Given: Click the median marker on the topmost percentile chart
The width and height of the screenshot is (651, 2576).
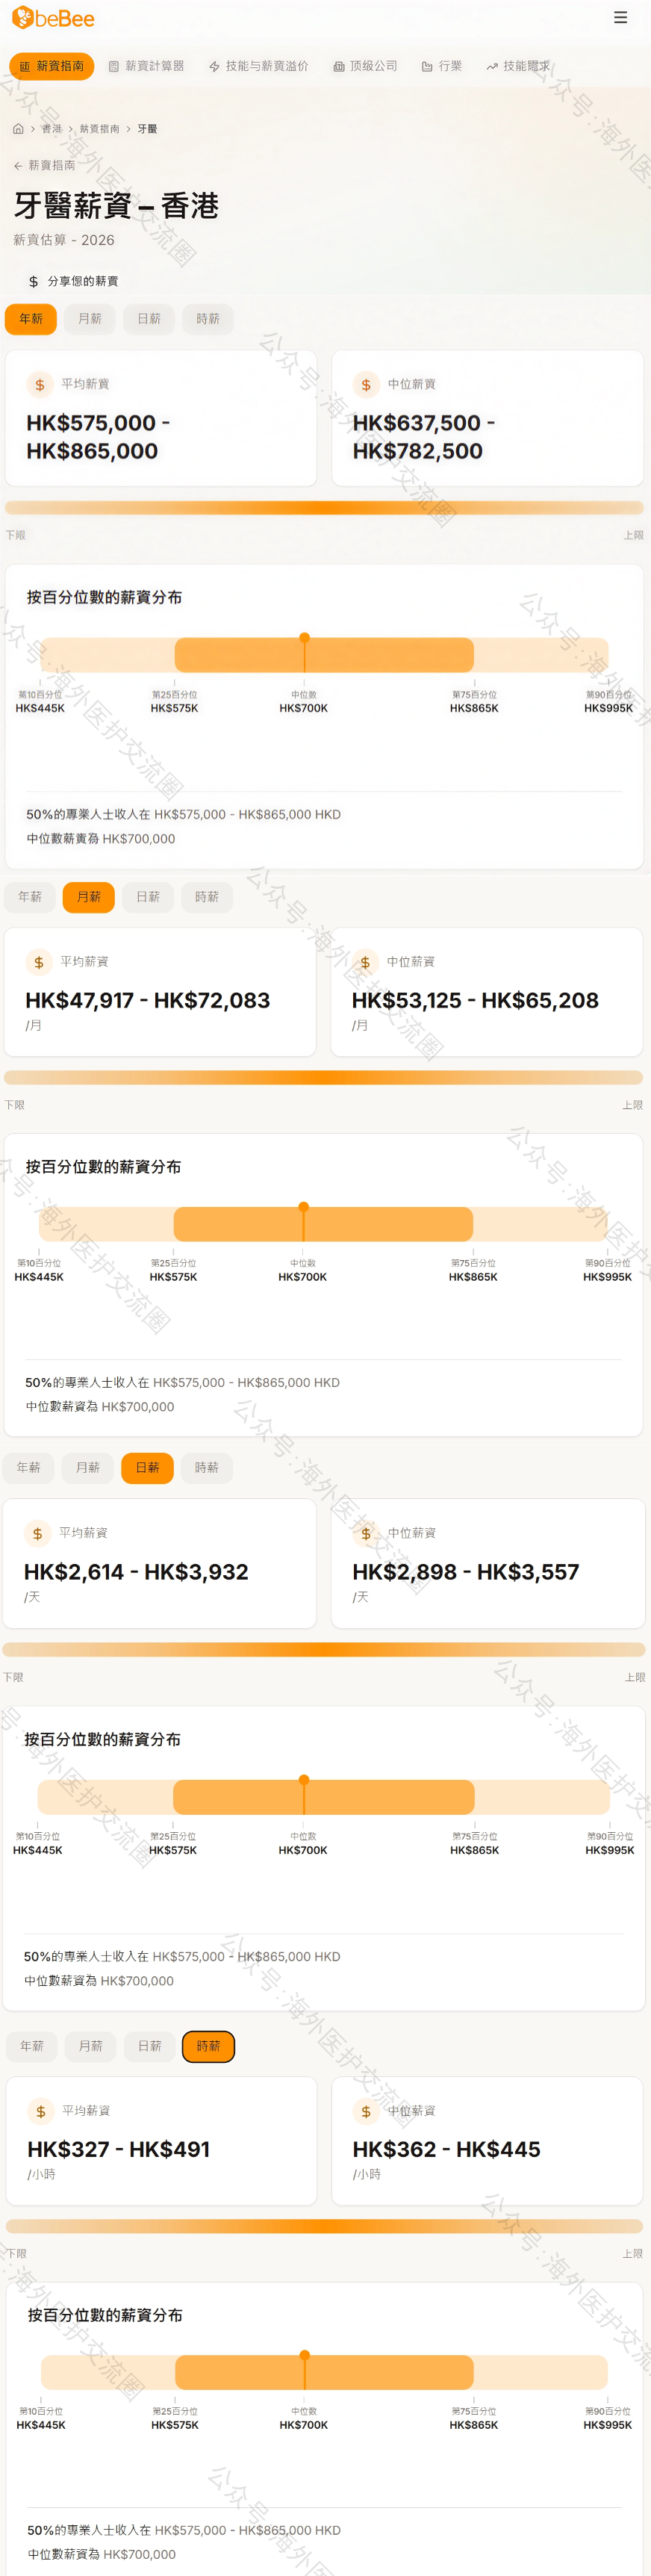Looking at the screenshot, I should (x=304, y=638).
